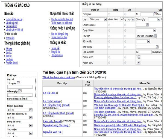The height and width of the screenshot is (140, 164).
Task: Open the calendar icon beside Đến ngày
Action: [20, 91]
